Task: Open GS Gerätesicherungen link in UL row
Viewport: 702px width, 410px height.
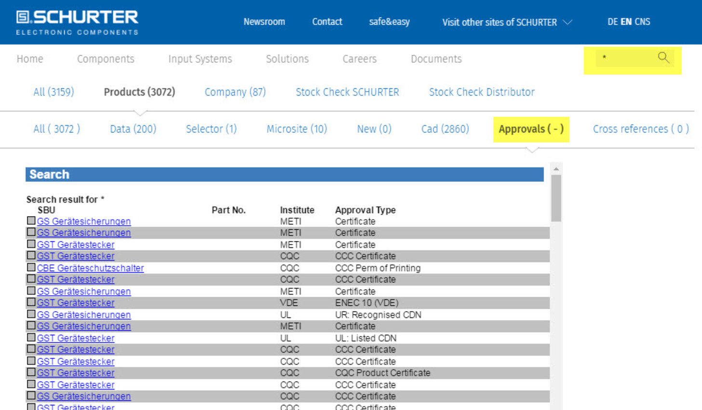Action: coord(84,314)
